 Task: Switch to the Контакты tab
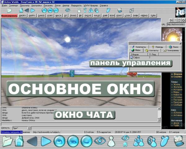(x=152, y=51)
